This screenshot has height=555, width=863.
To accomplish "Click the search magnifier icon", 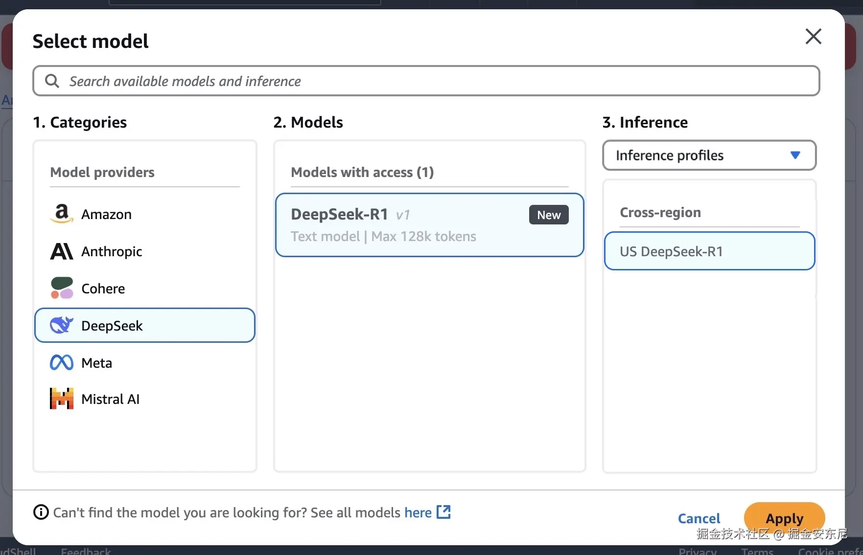I will point(52,81).
